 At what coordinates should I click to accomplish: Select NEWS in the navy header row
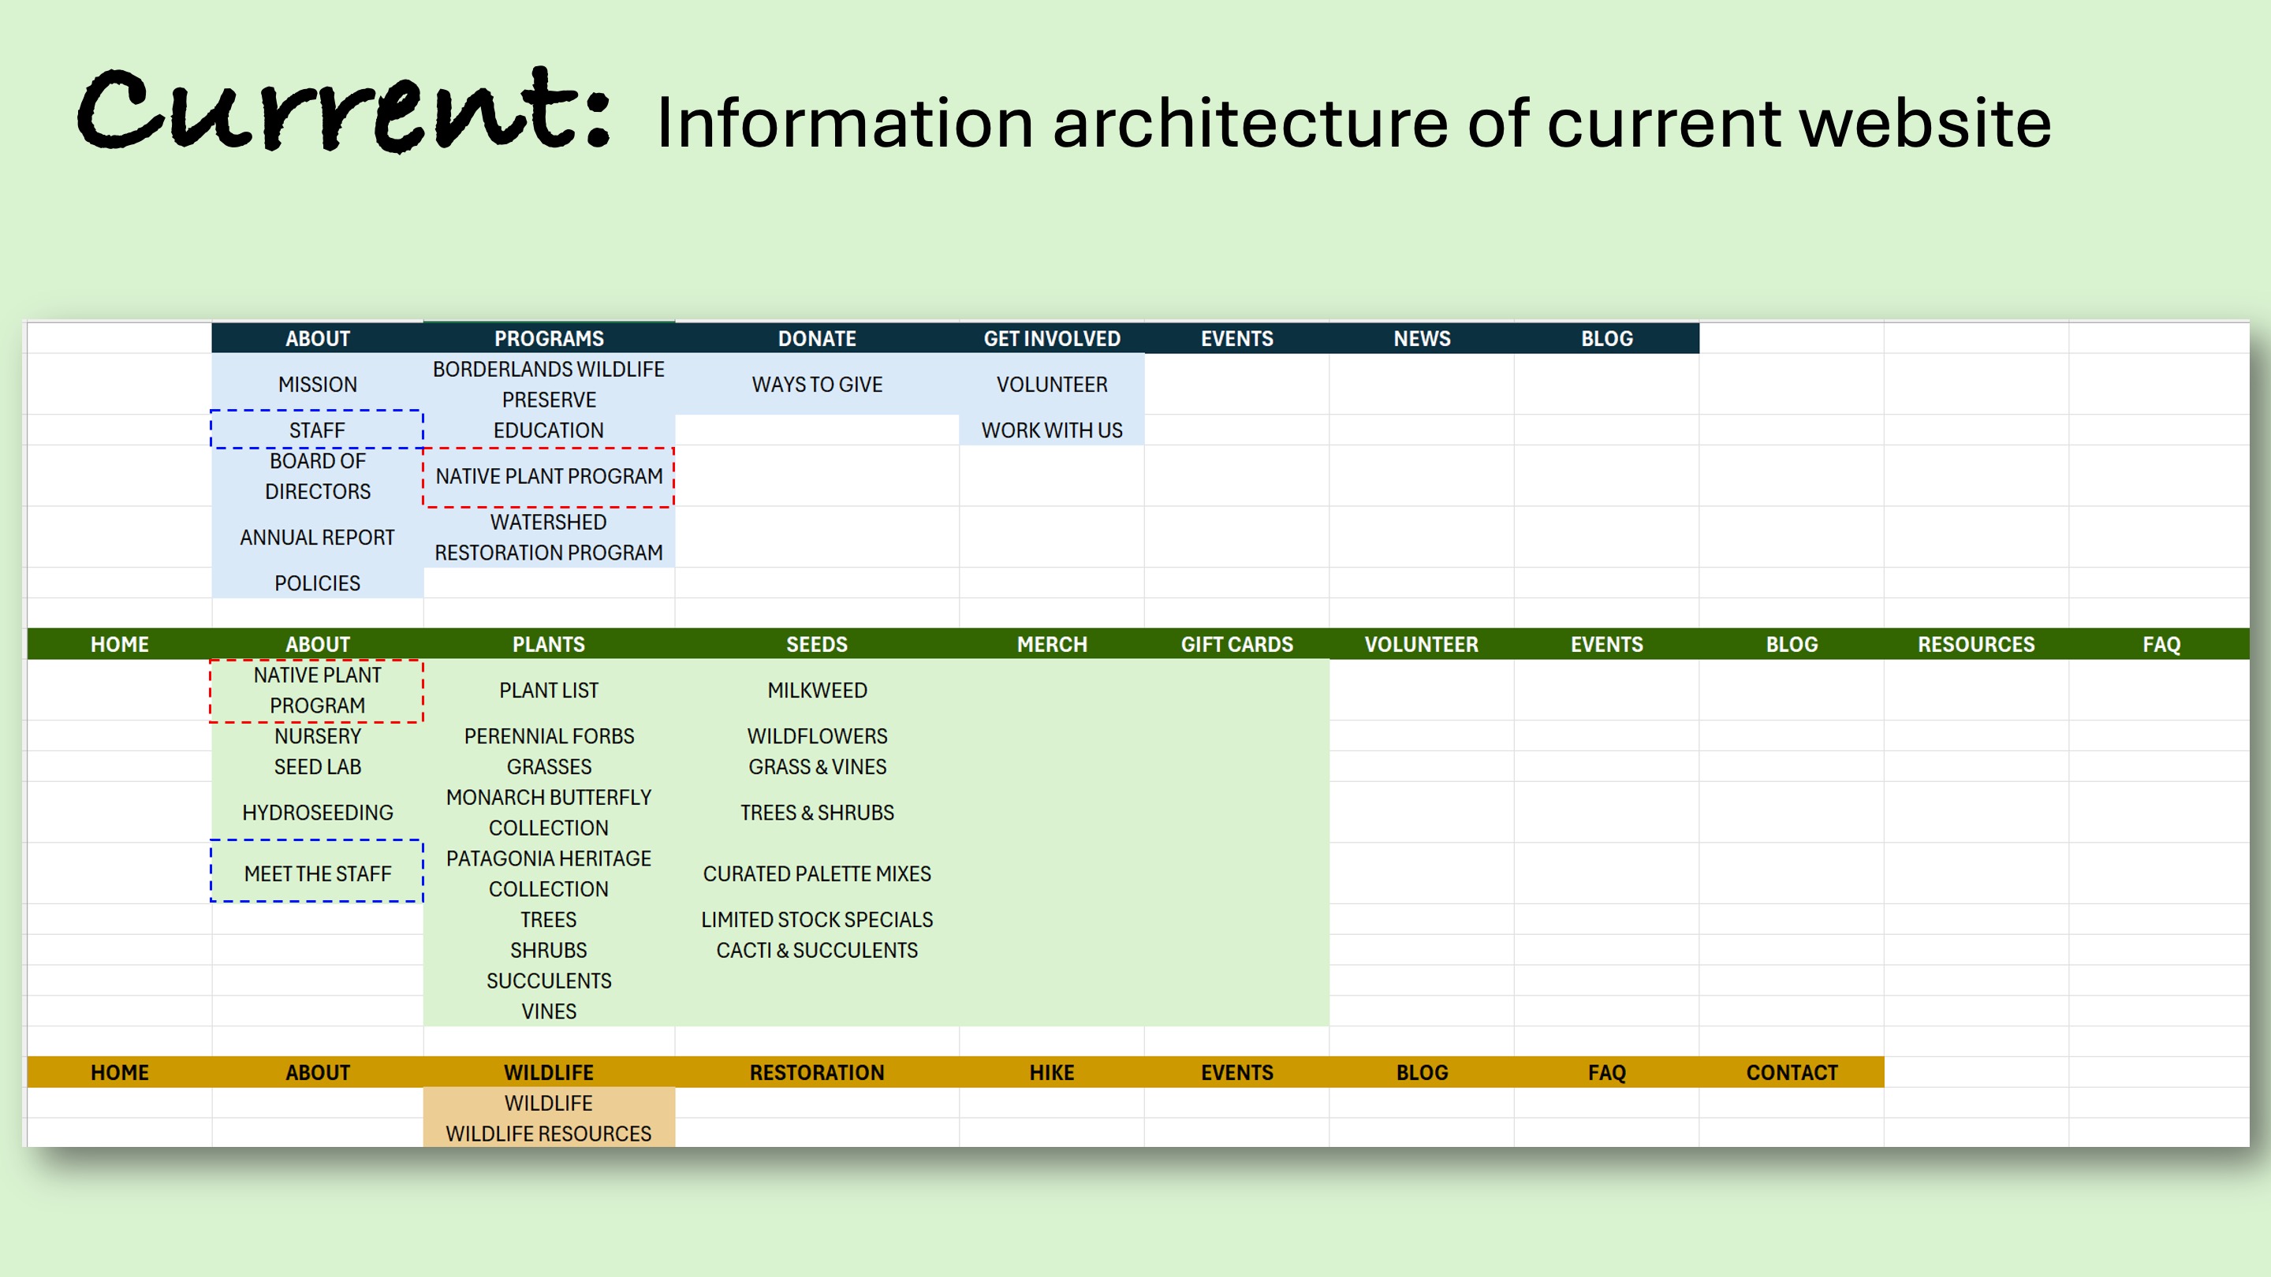1421,338
